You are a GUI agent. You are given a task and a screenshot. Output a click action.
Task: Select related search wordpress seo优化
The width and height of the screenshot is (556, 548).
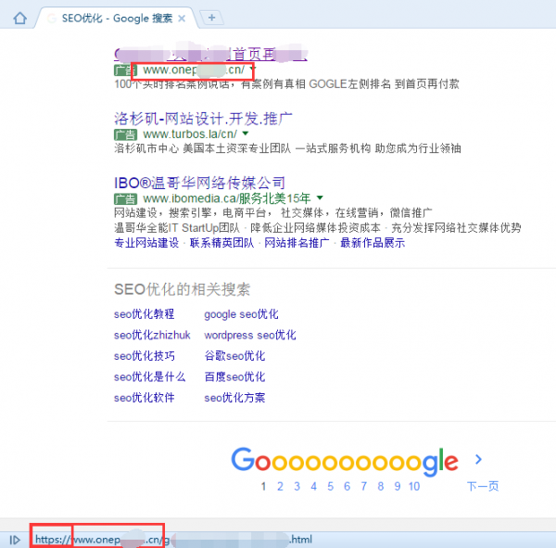tap(250, 335)
